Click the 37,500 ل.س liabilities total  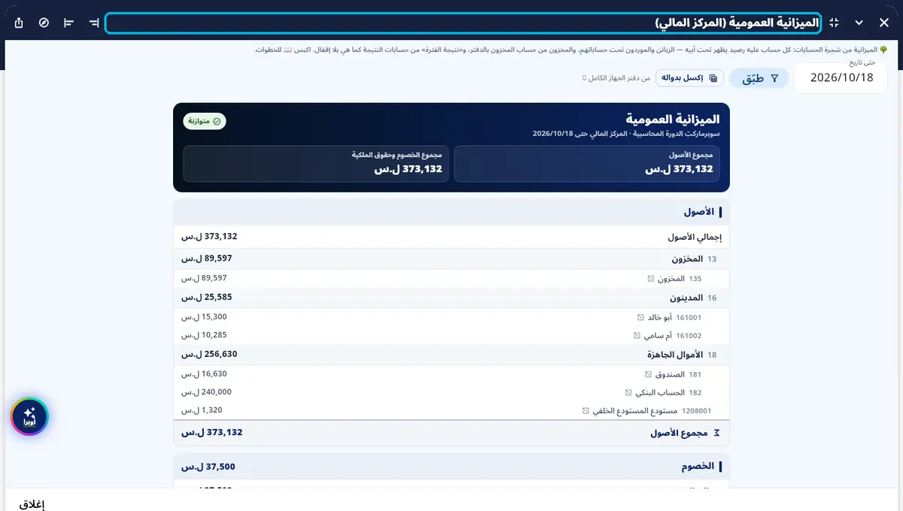(x=208, y=467)
